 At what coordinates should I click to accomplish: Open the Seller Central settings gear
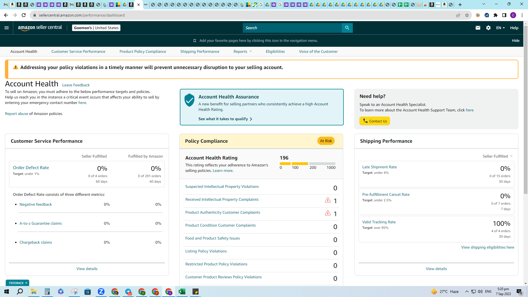click(488, 28)
